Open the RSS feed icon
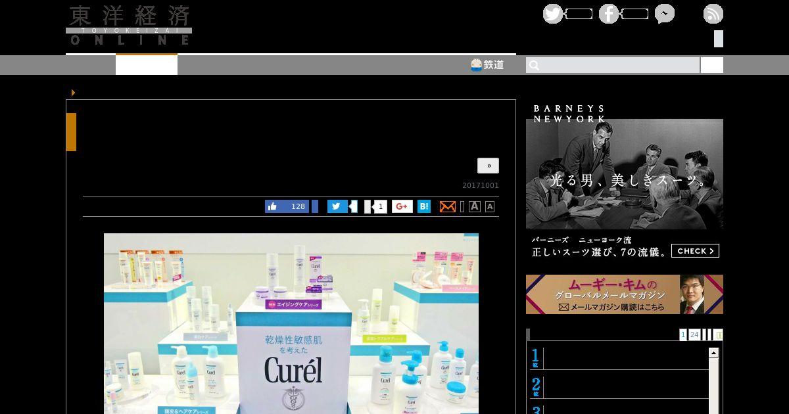The height and width of the screenshot is (414, 789). (x=713, y=14)
